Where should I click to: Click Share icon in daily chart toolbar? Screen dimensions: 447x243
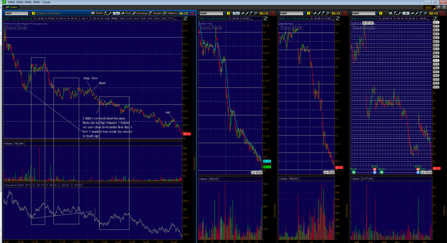pos(391,13)
